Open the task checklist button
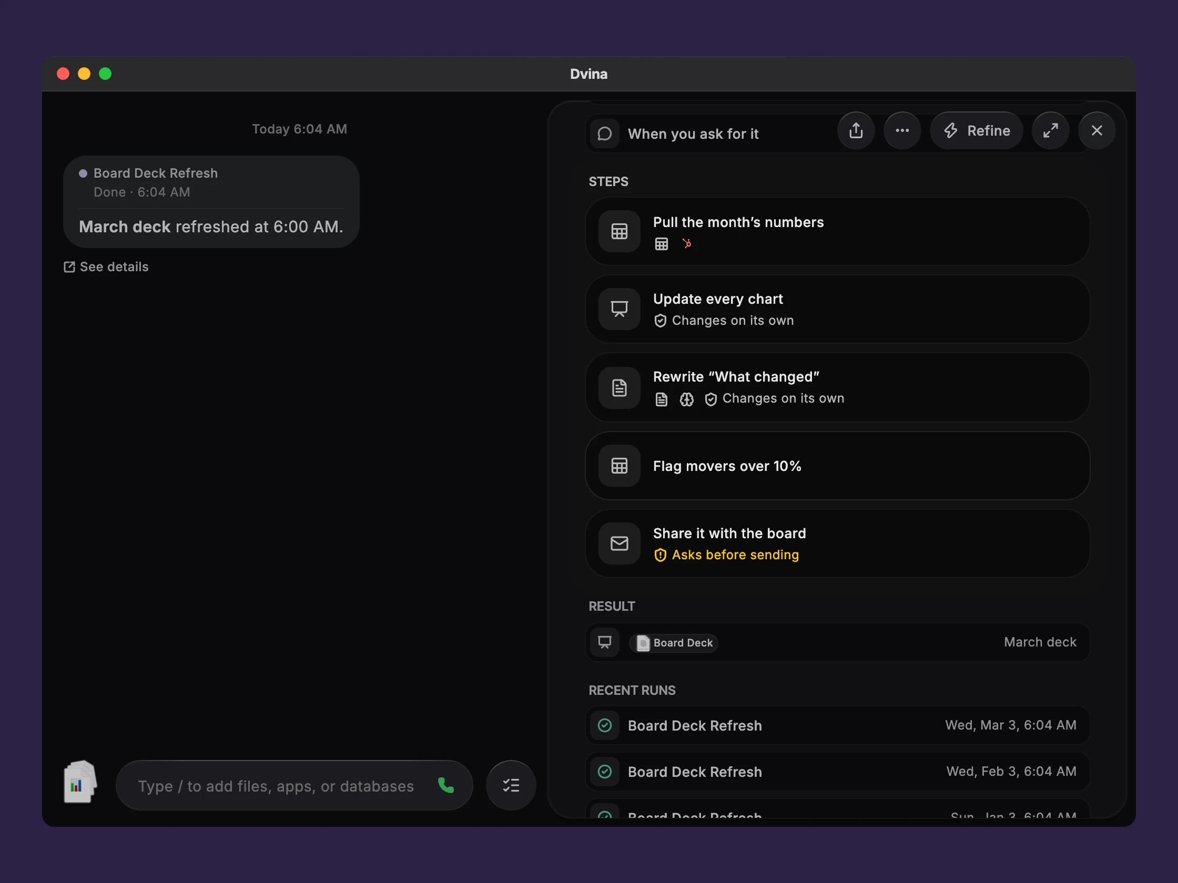The height and width of the screenshot is (883, 1178). pos(511,786)
